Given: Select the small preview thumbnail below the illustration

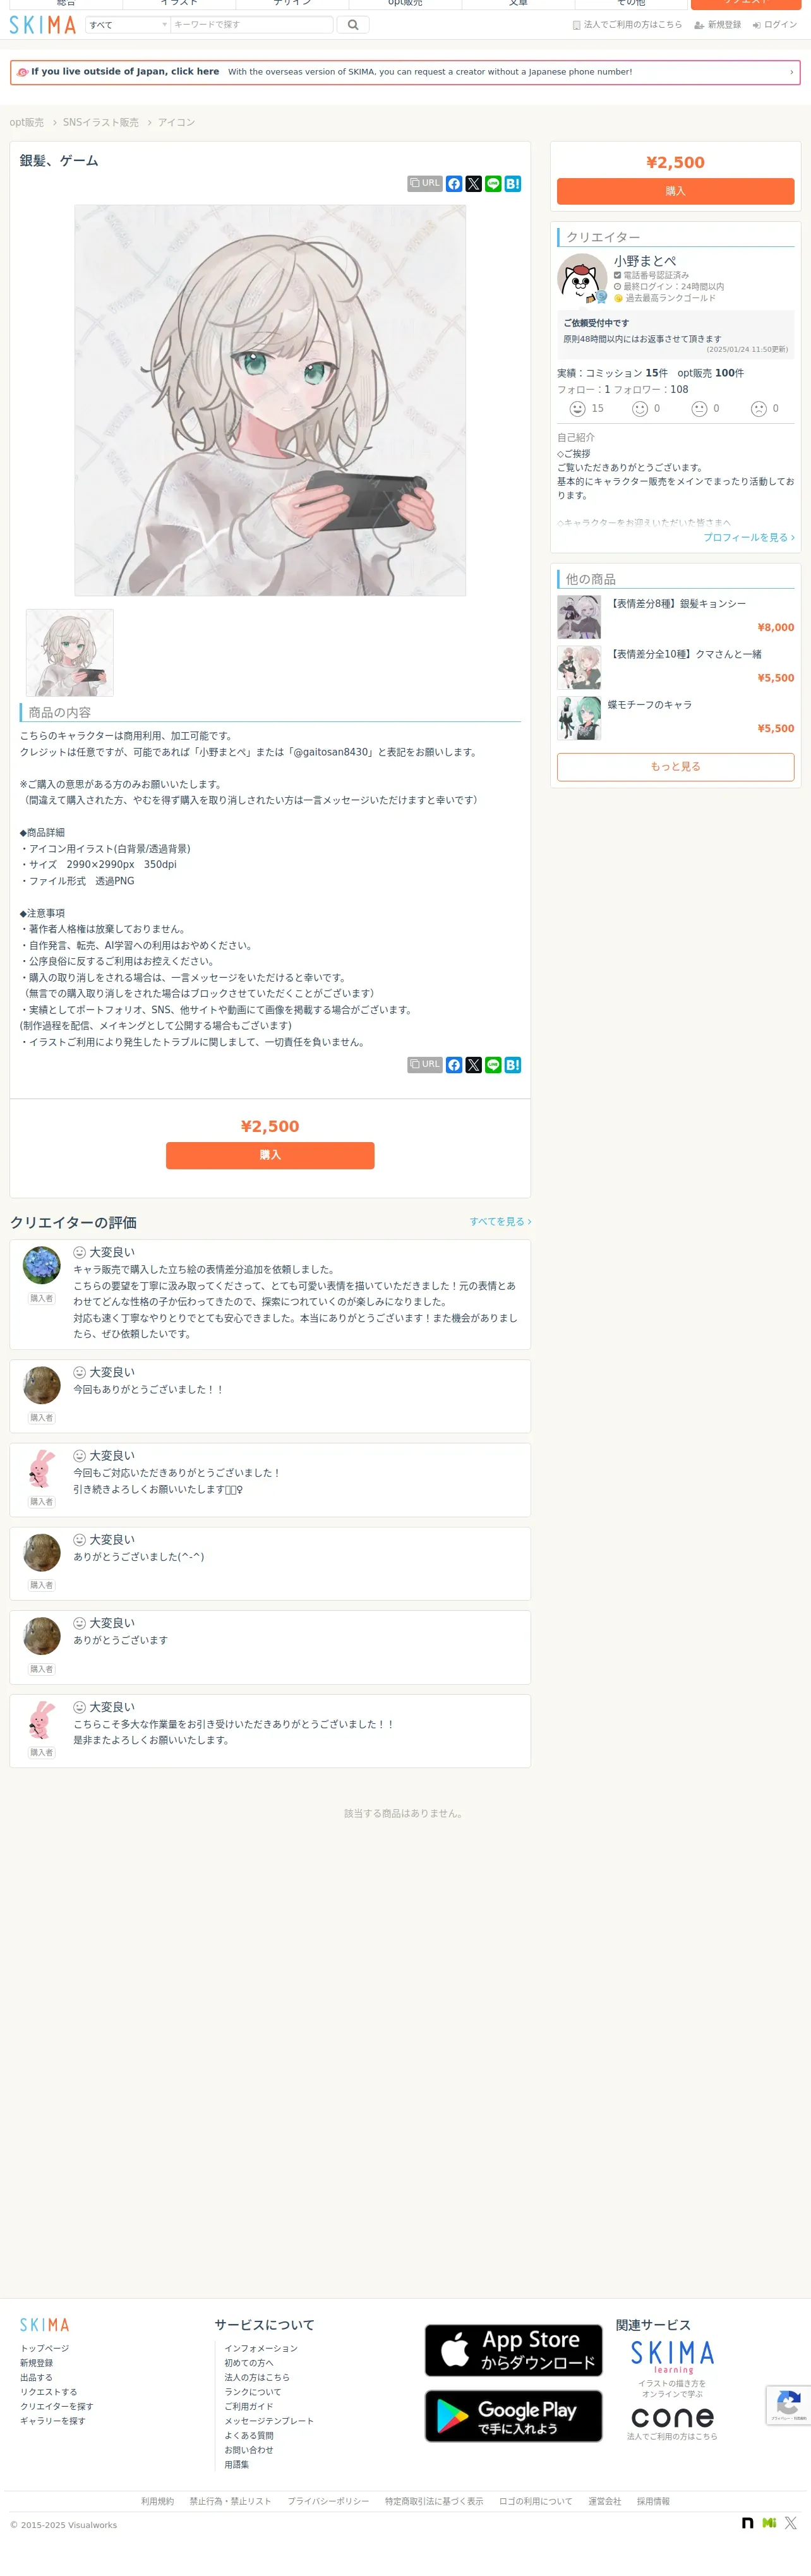Looking at the screenshot, I should tap(70, 653).
